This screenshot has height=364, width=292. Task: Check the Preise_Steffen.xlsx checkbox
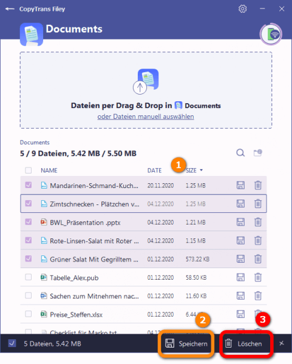[x=29, y=314]
